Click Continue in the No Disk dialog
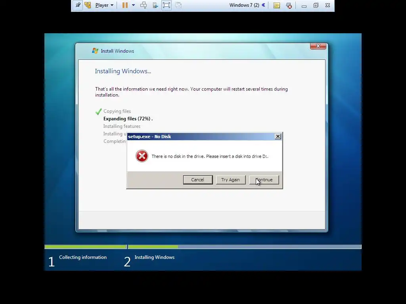406x304 pixels. click(x=264, y=180)
